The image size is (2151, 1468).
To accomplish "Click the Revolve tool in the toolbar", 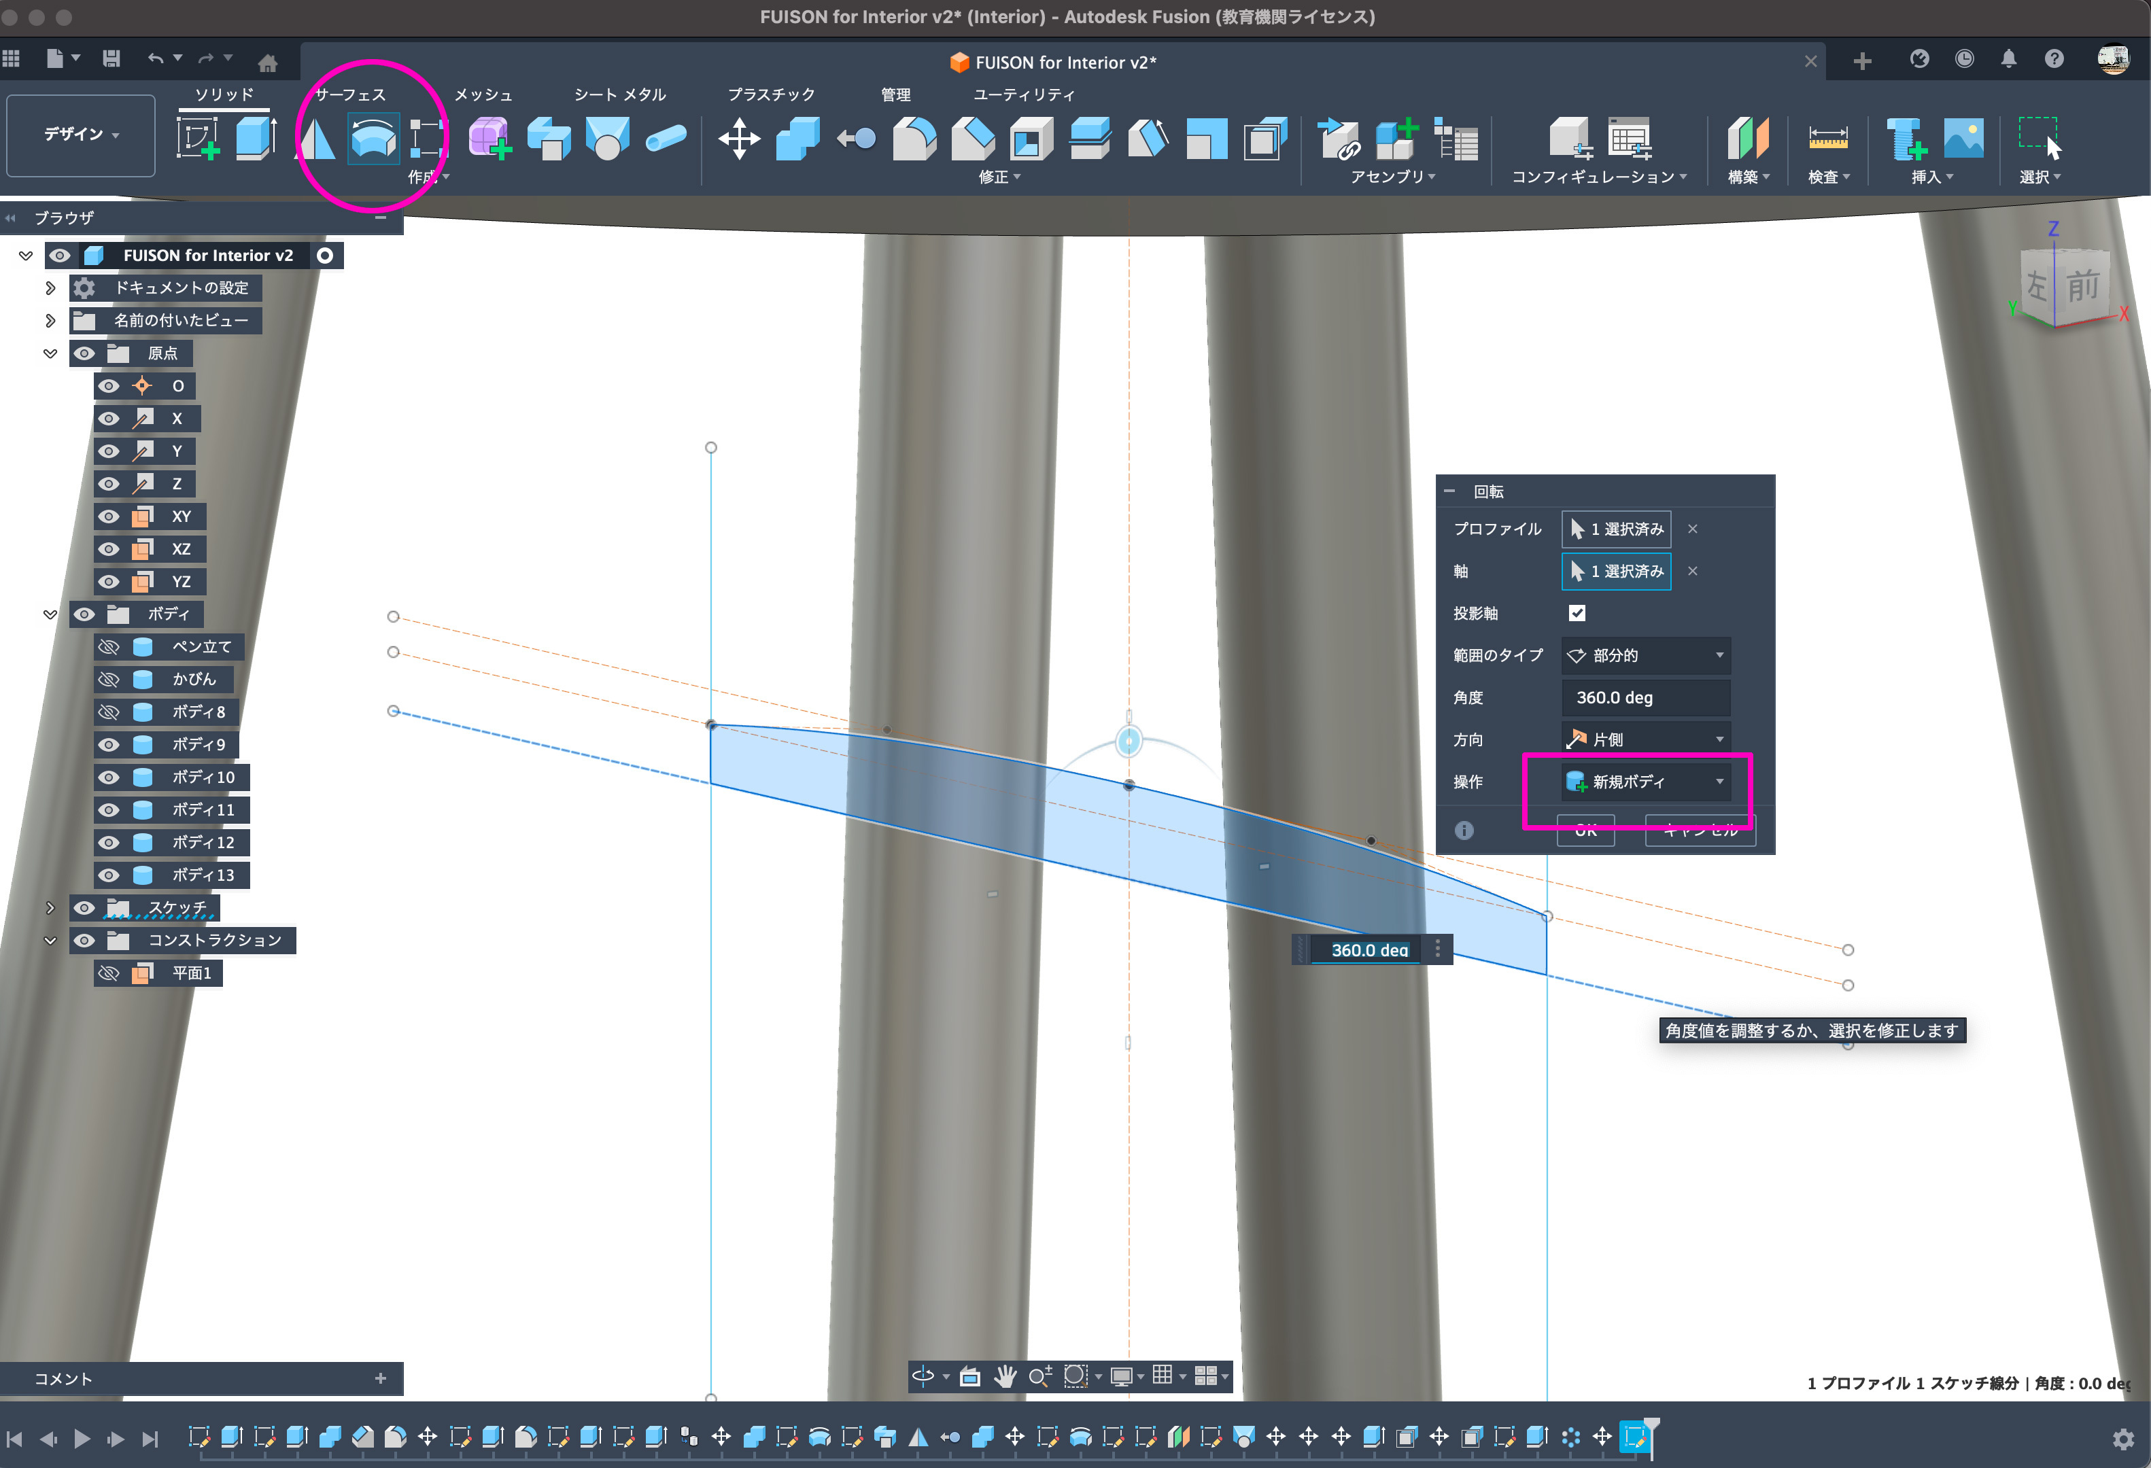I will [x=373, y=139].
